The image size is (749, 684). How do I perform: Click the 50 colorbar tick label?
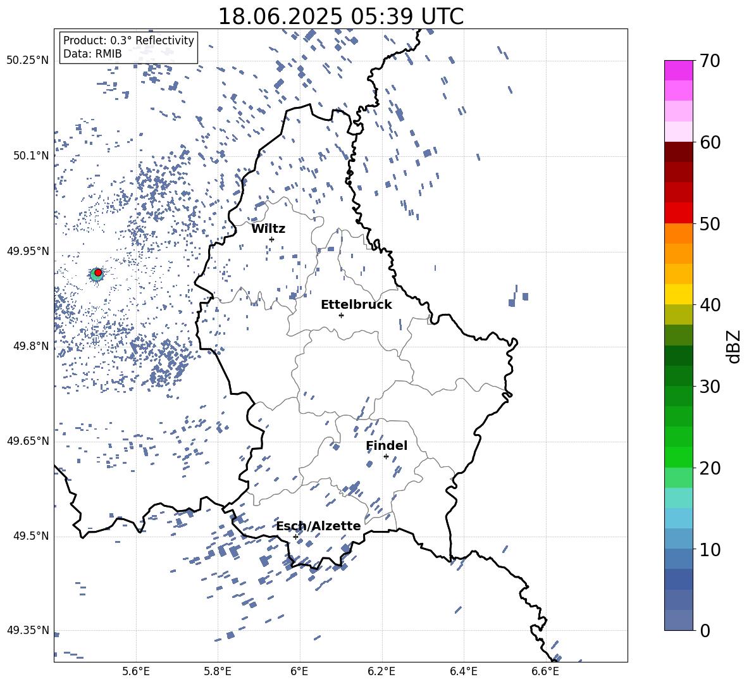click(x=710, y=224)
